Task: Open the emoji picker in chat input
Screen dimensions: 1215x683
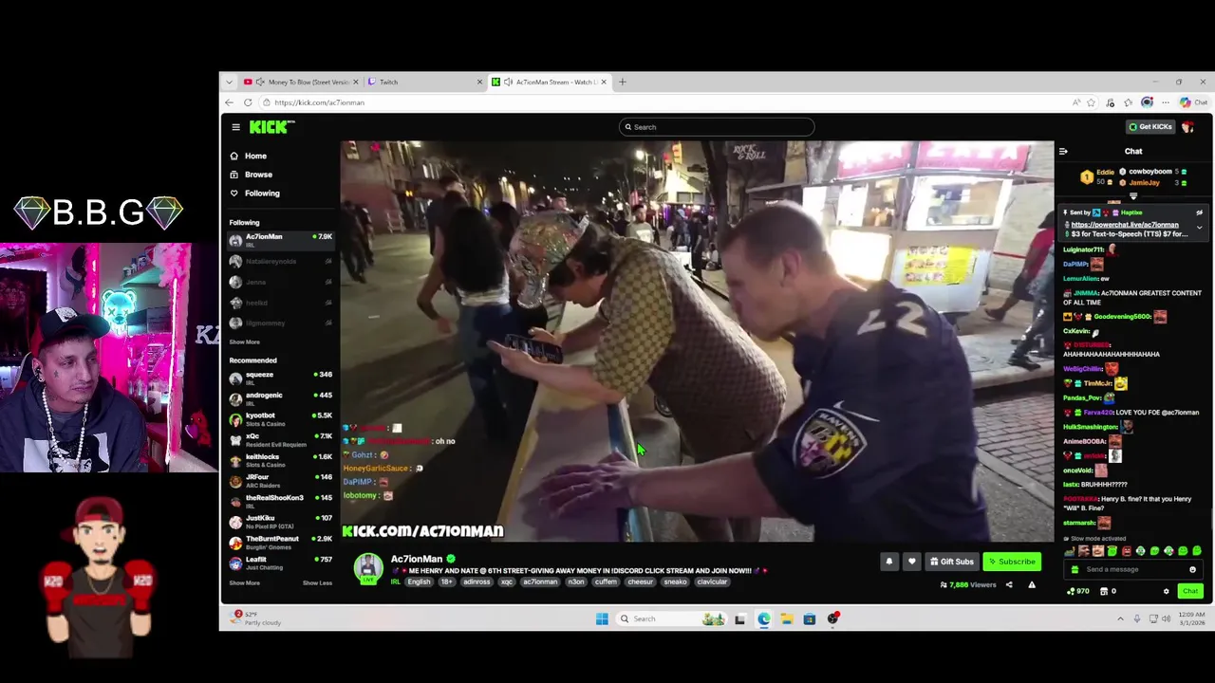Action: click(x=1192, y=569)
